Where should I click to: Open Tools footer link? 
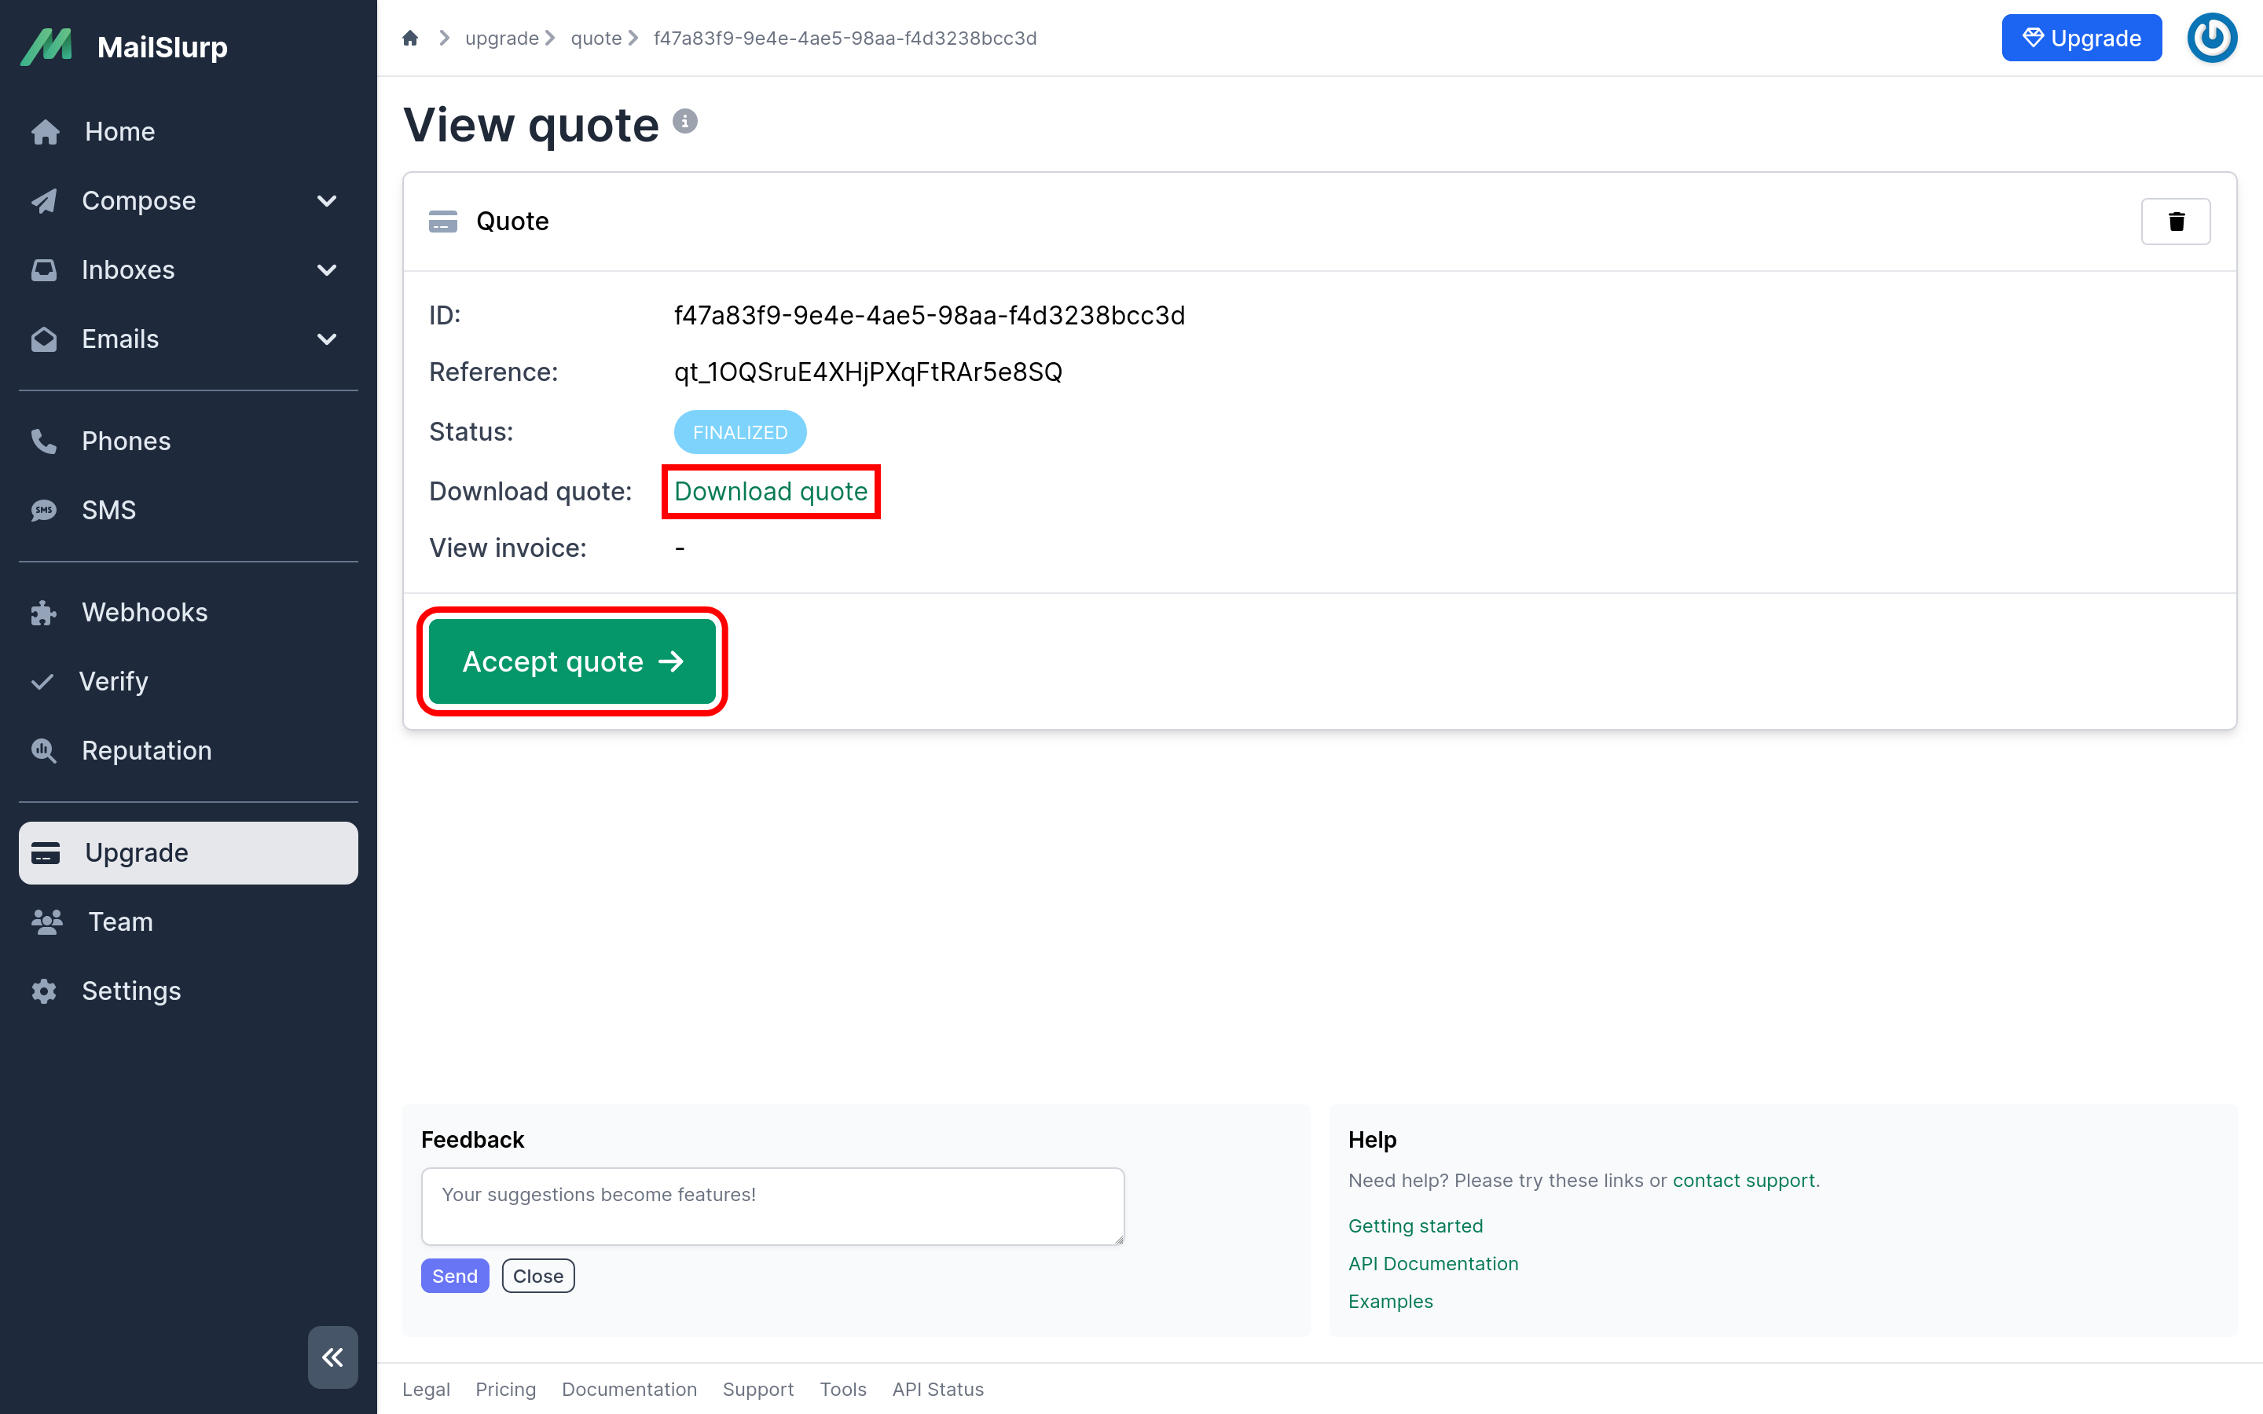tap(842, 1390)
